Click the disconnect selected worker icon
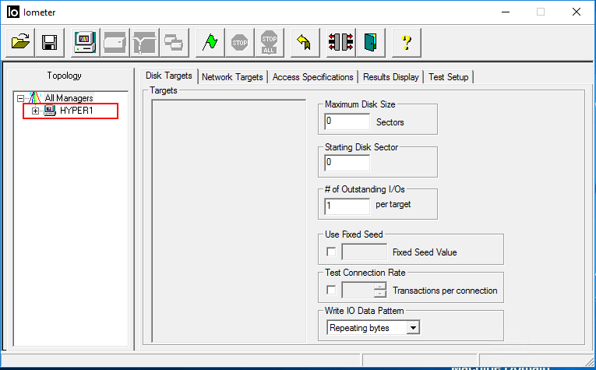Viewport: 596px width, 370px height. point(341,42)
